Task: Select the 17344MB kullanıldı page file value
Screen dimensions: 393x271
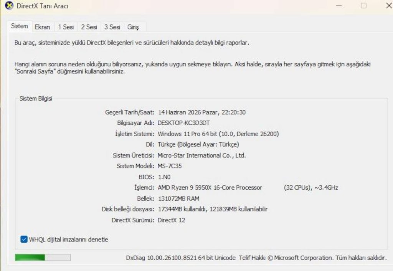Action: [182, 209]
